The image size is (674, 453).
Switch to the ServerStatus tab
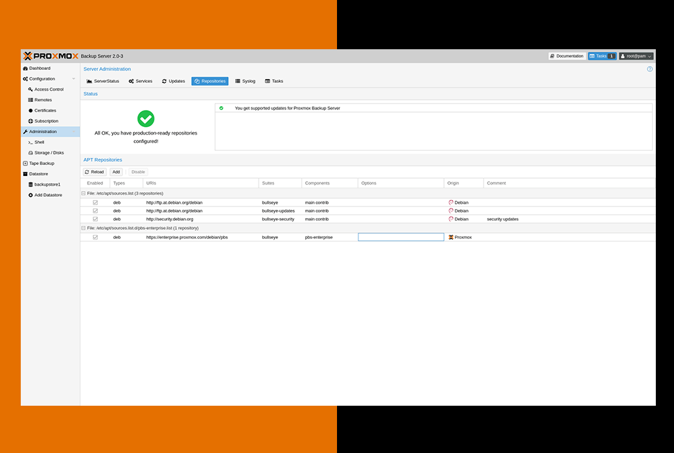click(103, 81)
